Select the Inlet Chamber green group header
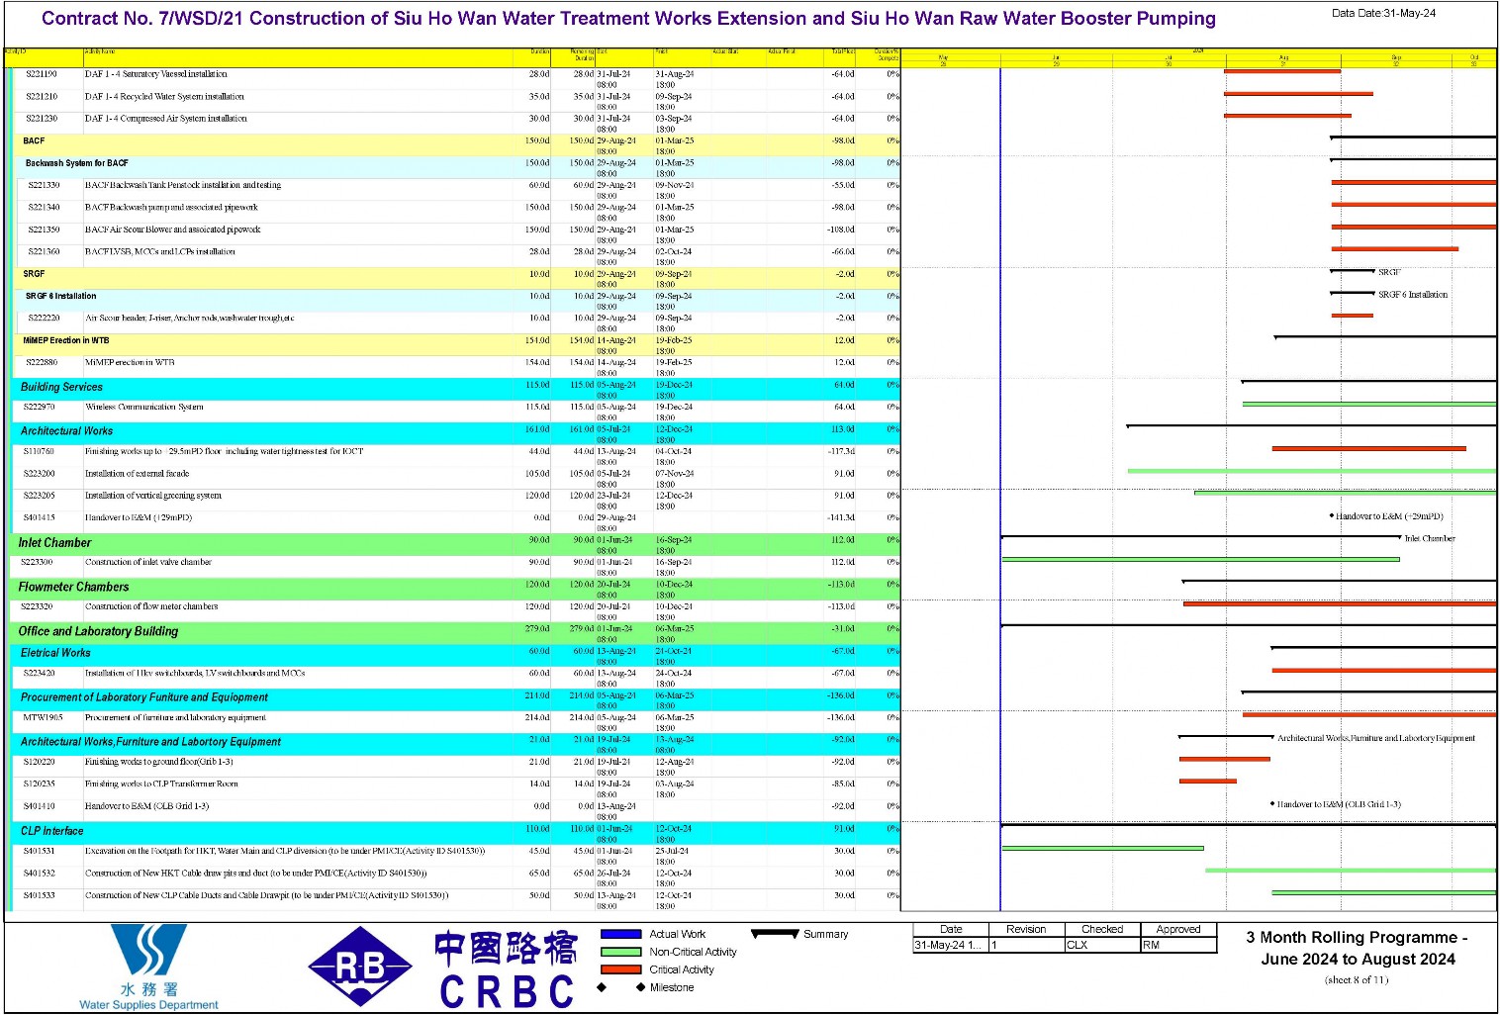Image resolution: width=1500 pixels, height=1015 pixels. 456,543
